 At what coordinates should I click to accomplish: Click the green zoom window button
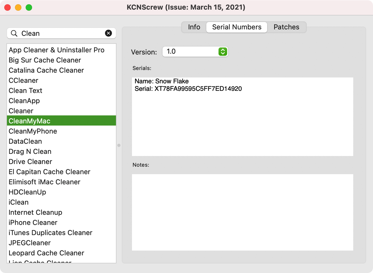click(29, 7)
